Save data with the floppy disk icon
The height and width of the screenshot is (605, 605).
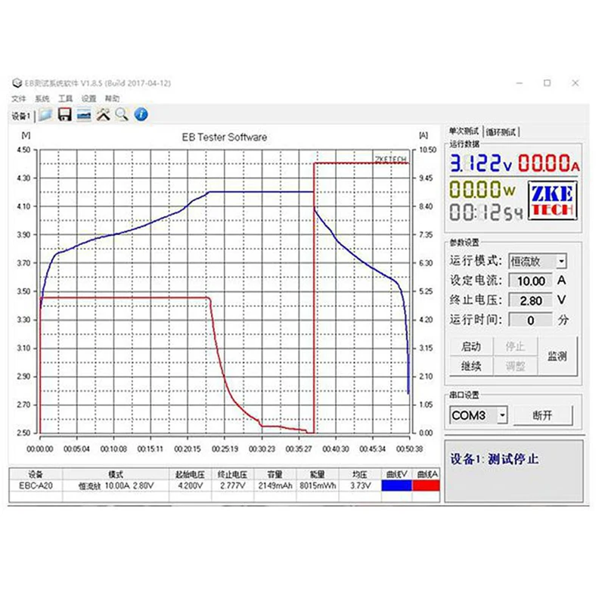[x=64, y=115]
